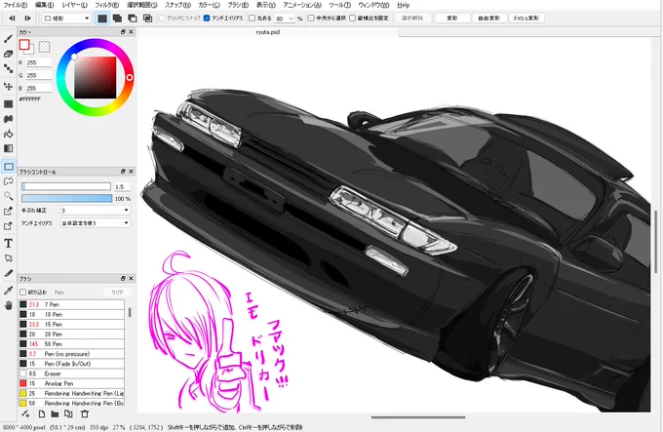
Task: Choose the intersect selection mode icon
Action: [147, 19]
